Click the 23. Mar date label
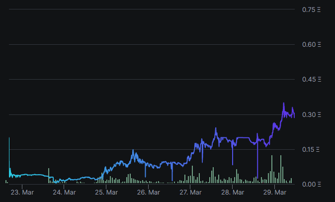The height and width of the screenshot is (202, 335). coord(22,193)
